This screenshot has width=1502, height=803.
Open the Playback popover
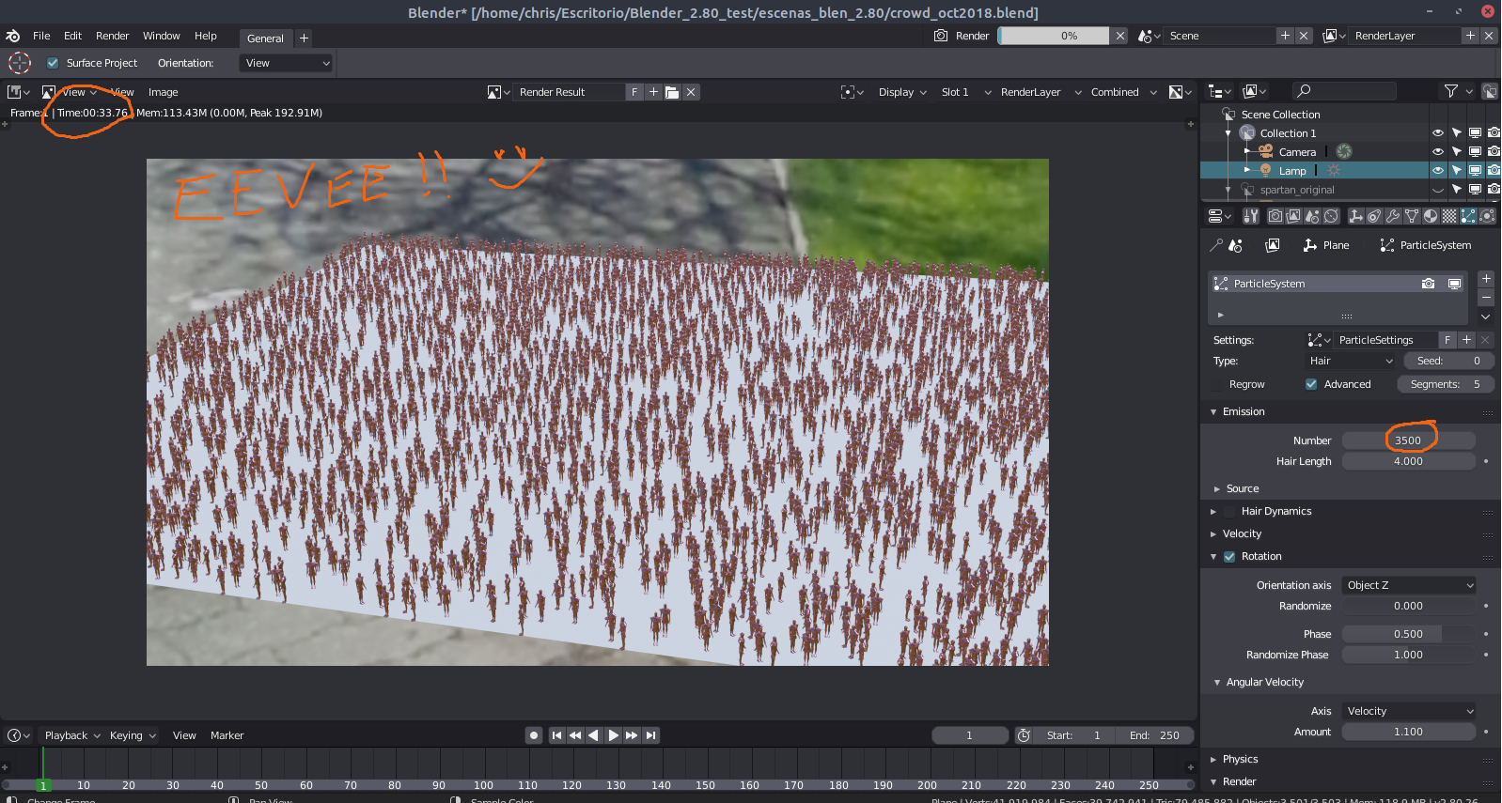[x=72, y=735]
